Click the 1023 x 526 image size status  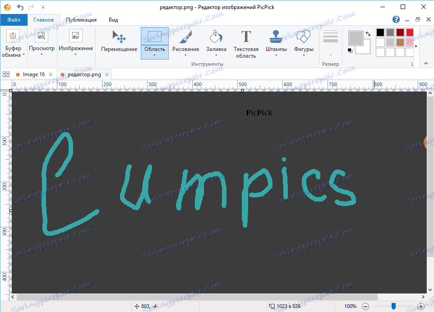285,306
